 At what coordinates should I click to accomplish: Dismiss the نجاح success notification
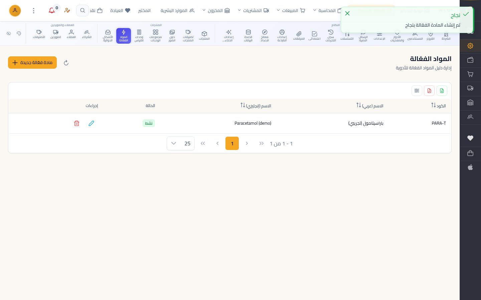click(x=347, y=13)
